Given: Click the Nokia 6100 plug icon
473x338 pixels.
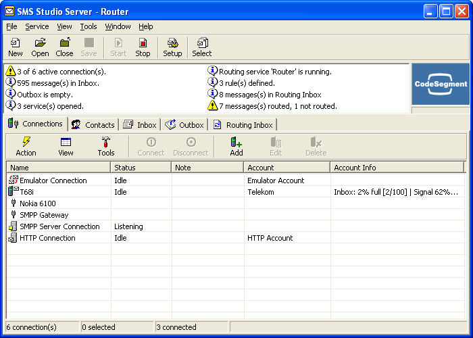Looking at the screenshot, I should pyautogui.click(x=14, y=203).
